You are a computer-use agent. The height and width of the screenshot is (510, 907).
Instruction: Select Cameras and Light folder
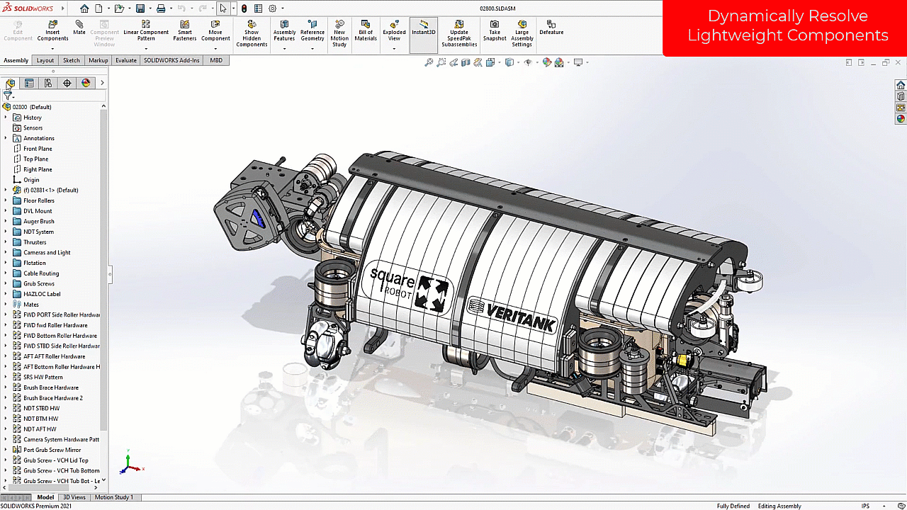tap(41, 252)
